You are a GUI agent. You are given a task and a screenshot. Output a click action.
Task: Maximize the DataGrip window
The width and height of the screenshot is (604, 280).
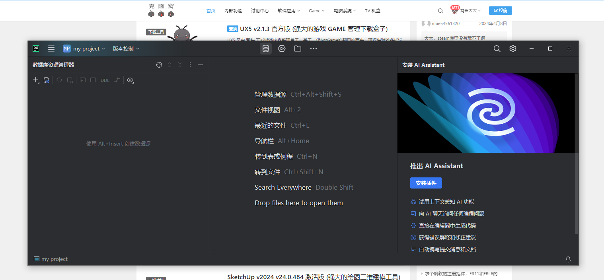point(550,49)
